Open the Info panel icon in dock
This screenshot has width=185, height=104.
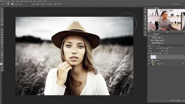tap(145, 22)
